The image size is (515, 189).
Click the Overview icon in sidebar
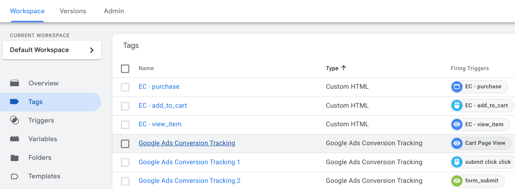point(14,83)
